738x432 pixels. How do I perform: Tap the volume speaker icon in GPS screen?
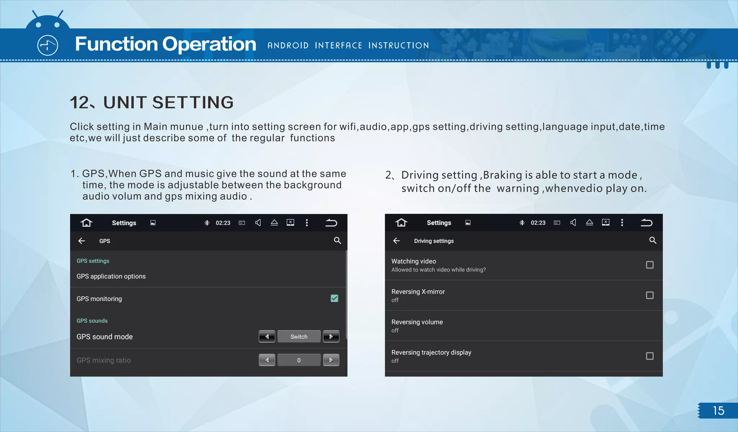pos(258,222)
